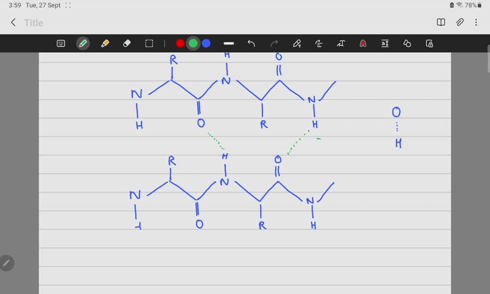
Task: Click the undo arrow
Action: click(251, 43)
